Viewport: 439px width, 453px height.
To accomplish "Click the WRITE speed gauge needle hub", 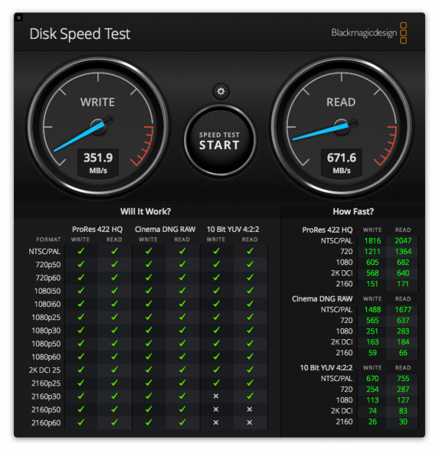I will [x=98, y=127].
